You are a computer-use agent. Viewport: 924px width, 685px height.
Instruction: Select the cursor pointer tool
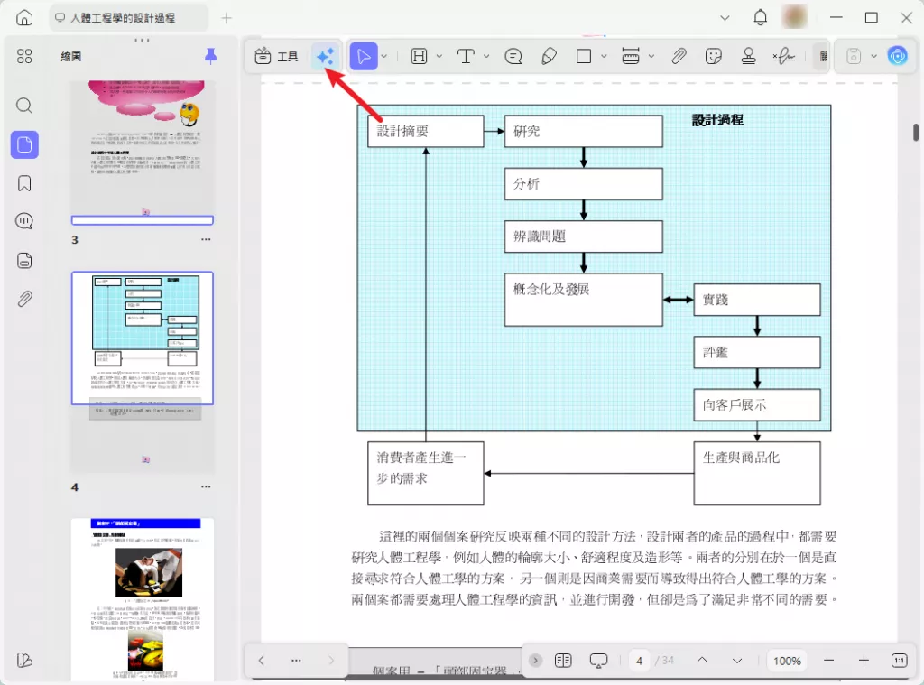pos(364,57)
